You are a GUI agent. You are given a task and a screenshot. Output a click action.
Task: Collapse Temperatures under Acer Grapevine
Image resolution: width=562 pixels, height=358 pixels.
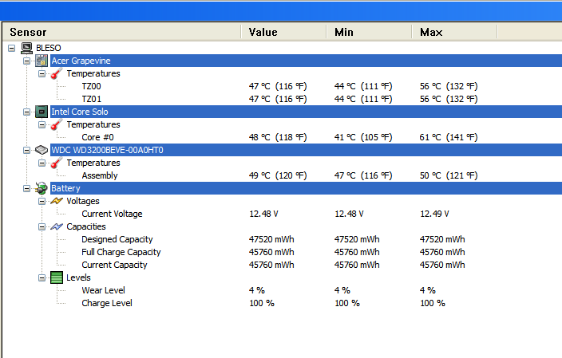coord(42,73)
